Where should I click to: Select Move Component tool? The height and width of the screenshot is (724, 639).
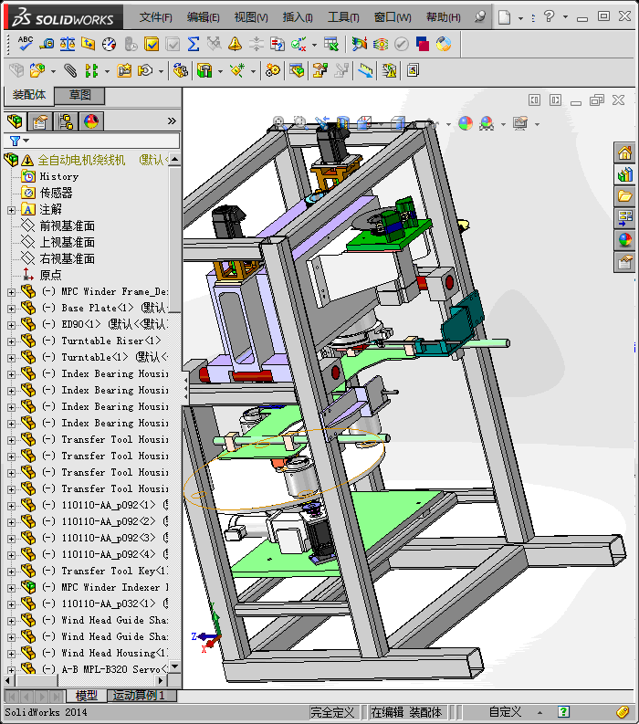[145, 70]
